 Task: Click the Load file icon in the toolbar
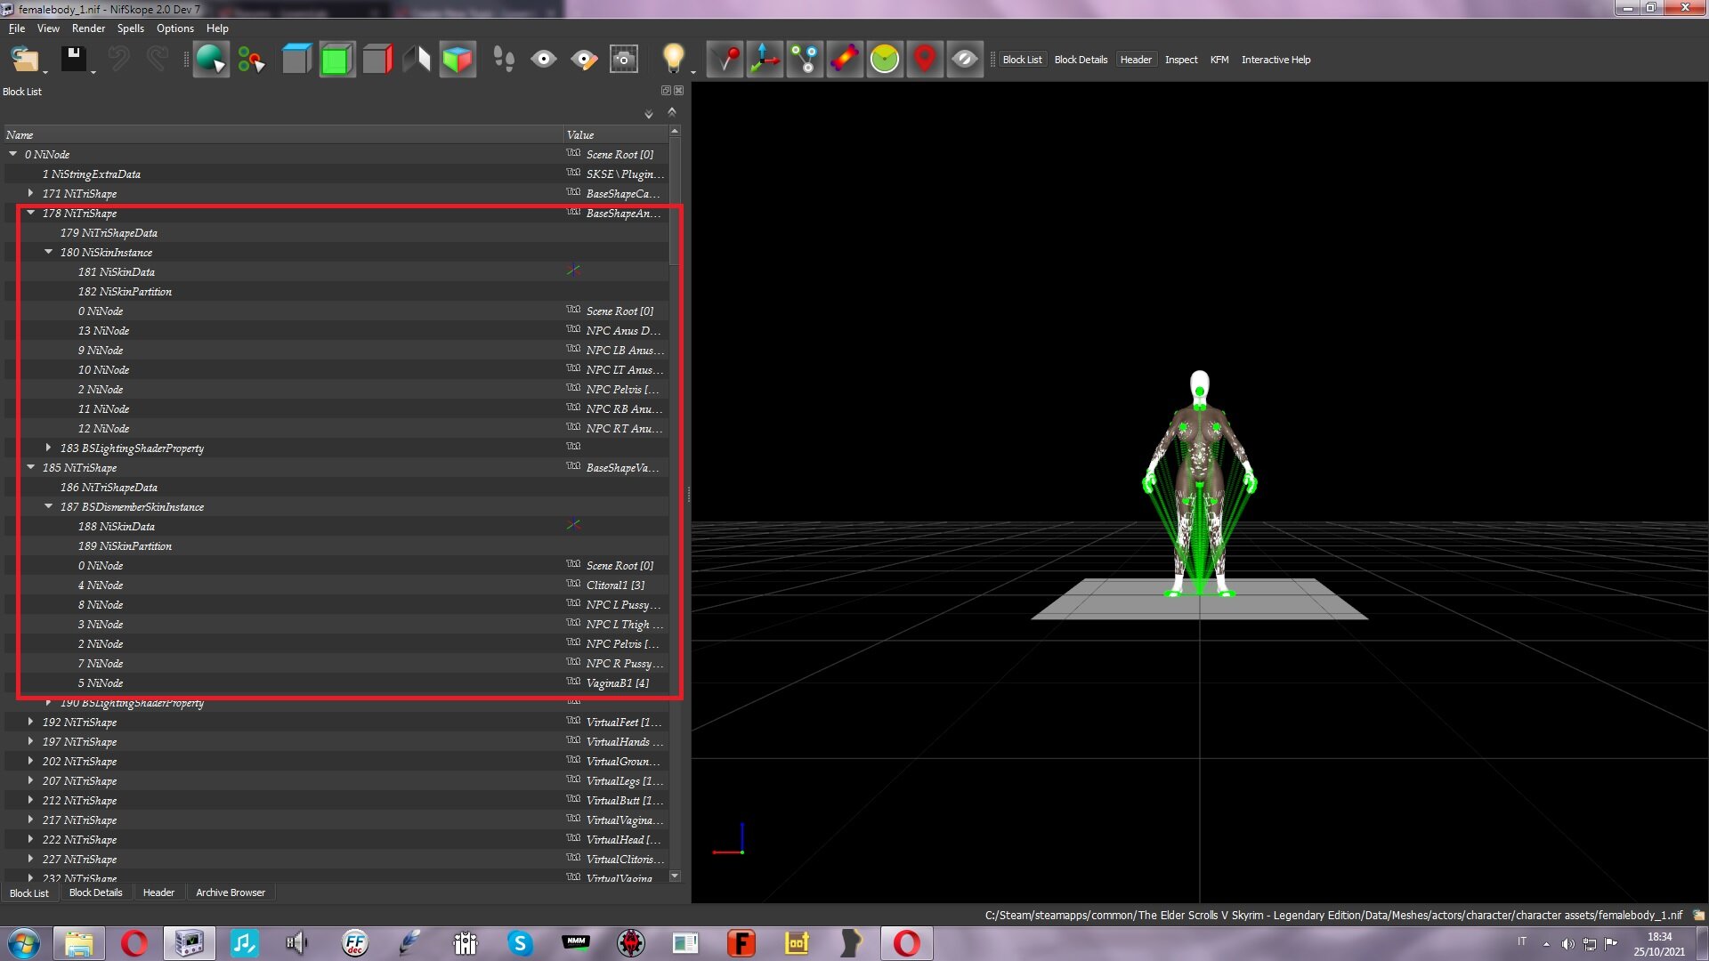[x=24, y=60]
